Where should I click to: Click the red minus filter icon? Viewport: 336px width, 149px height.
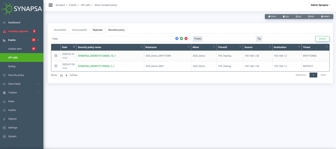point(186,39)
